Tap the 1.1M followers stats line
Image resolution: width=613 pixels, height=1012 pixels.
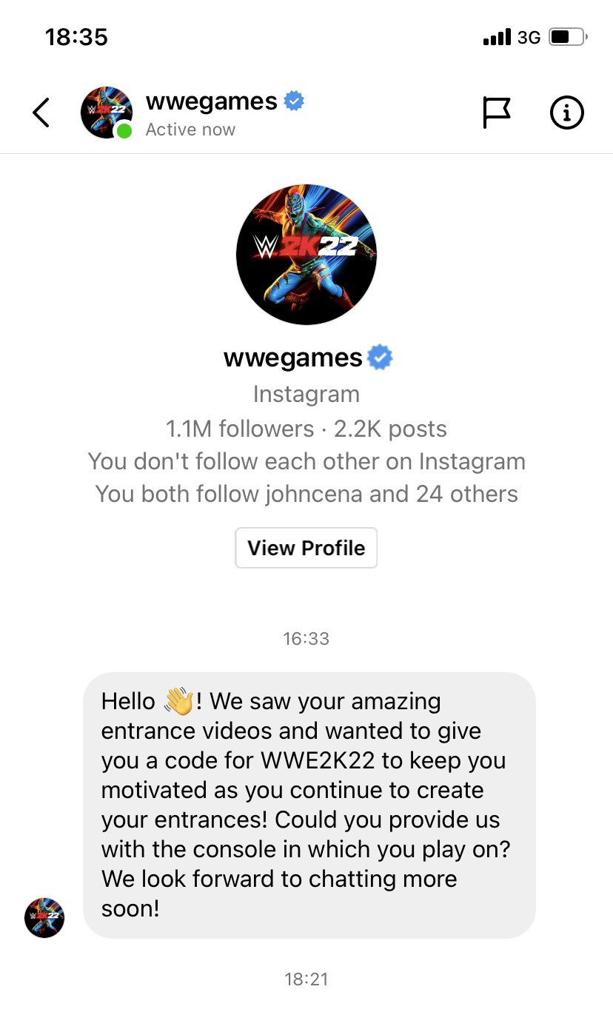click(x=306, y=429)
